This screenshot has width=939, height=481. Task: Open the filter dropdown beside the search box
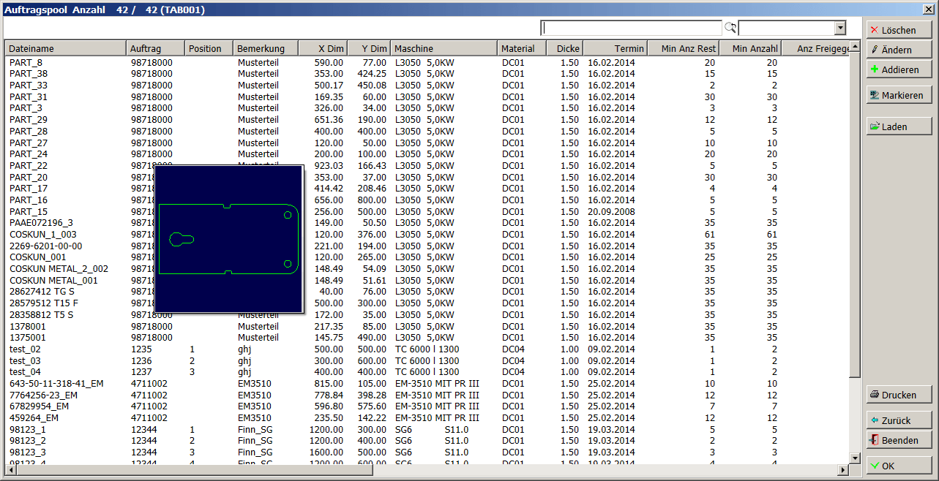coord(840,28)
